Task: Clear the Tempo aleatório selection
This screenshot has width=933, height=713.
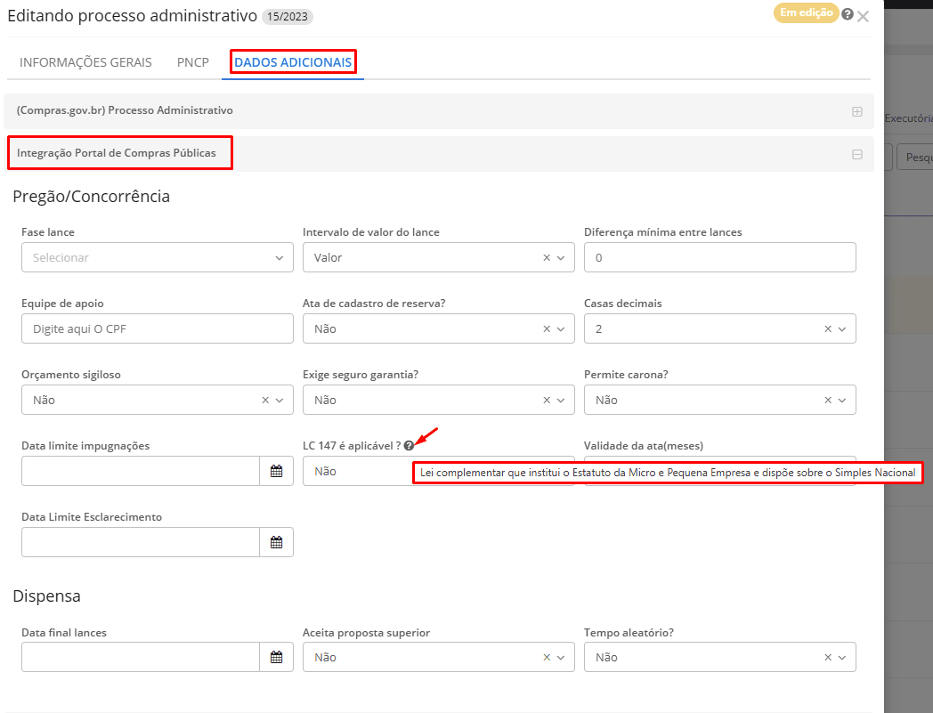Action: (828, 657)
